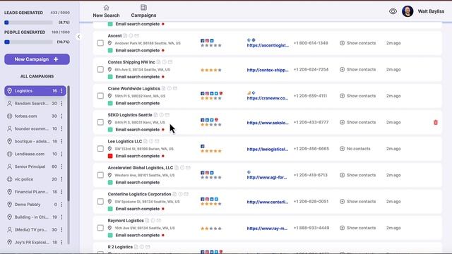
Task: Open Contex Shipping NW star rating
Action: pos(211,70)
